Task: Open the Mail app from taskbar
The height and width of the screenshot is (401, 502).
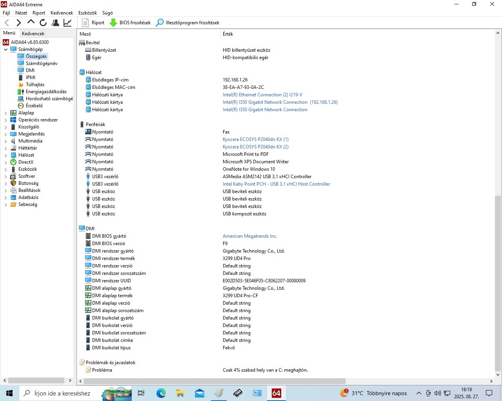Action: 199,393
